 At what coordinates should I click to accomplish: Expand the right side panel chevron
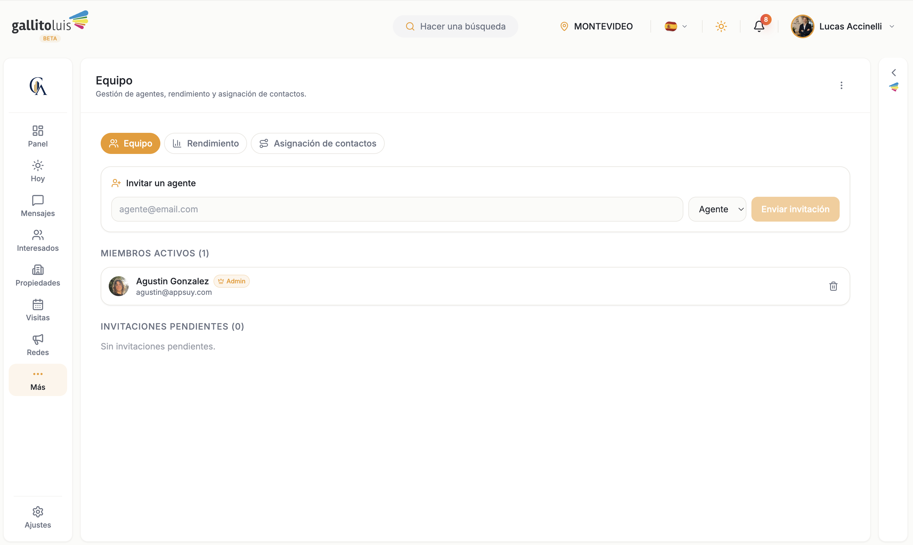coord(893,72)
